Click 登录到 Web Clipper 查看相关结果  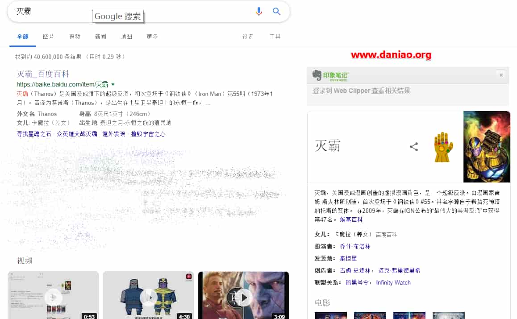pos(361,91)
